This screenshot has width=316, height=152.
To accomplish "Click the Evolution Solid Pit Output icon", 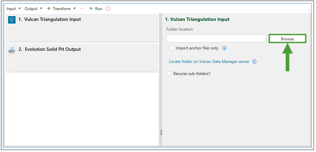I will [x=12, y=50].
